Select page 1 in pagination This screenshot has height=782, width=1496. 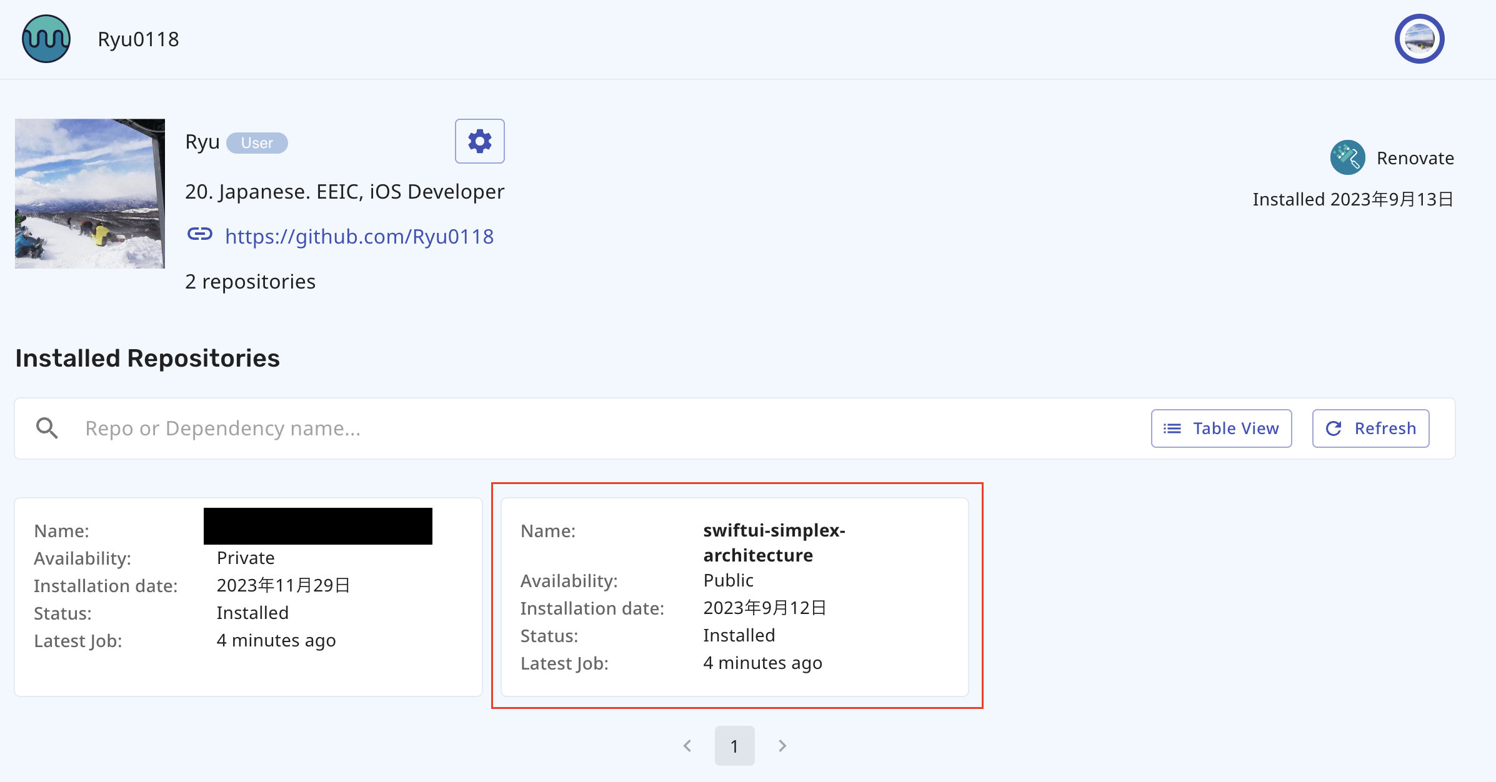point(734,746)
